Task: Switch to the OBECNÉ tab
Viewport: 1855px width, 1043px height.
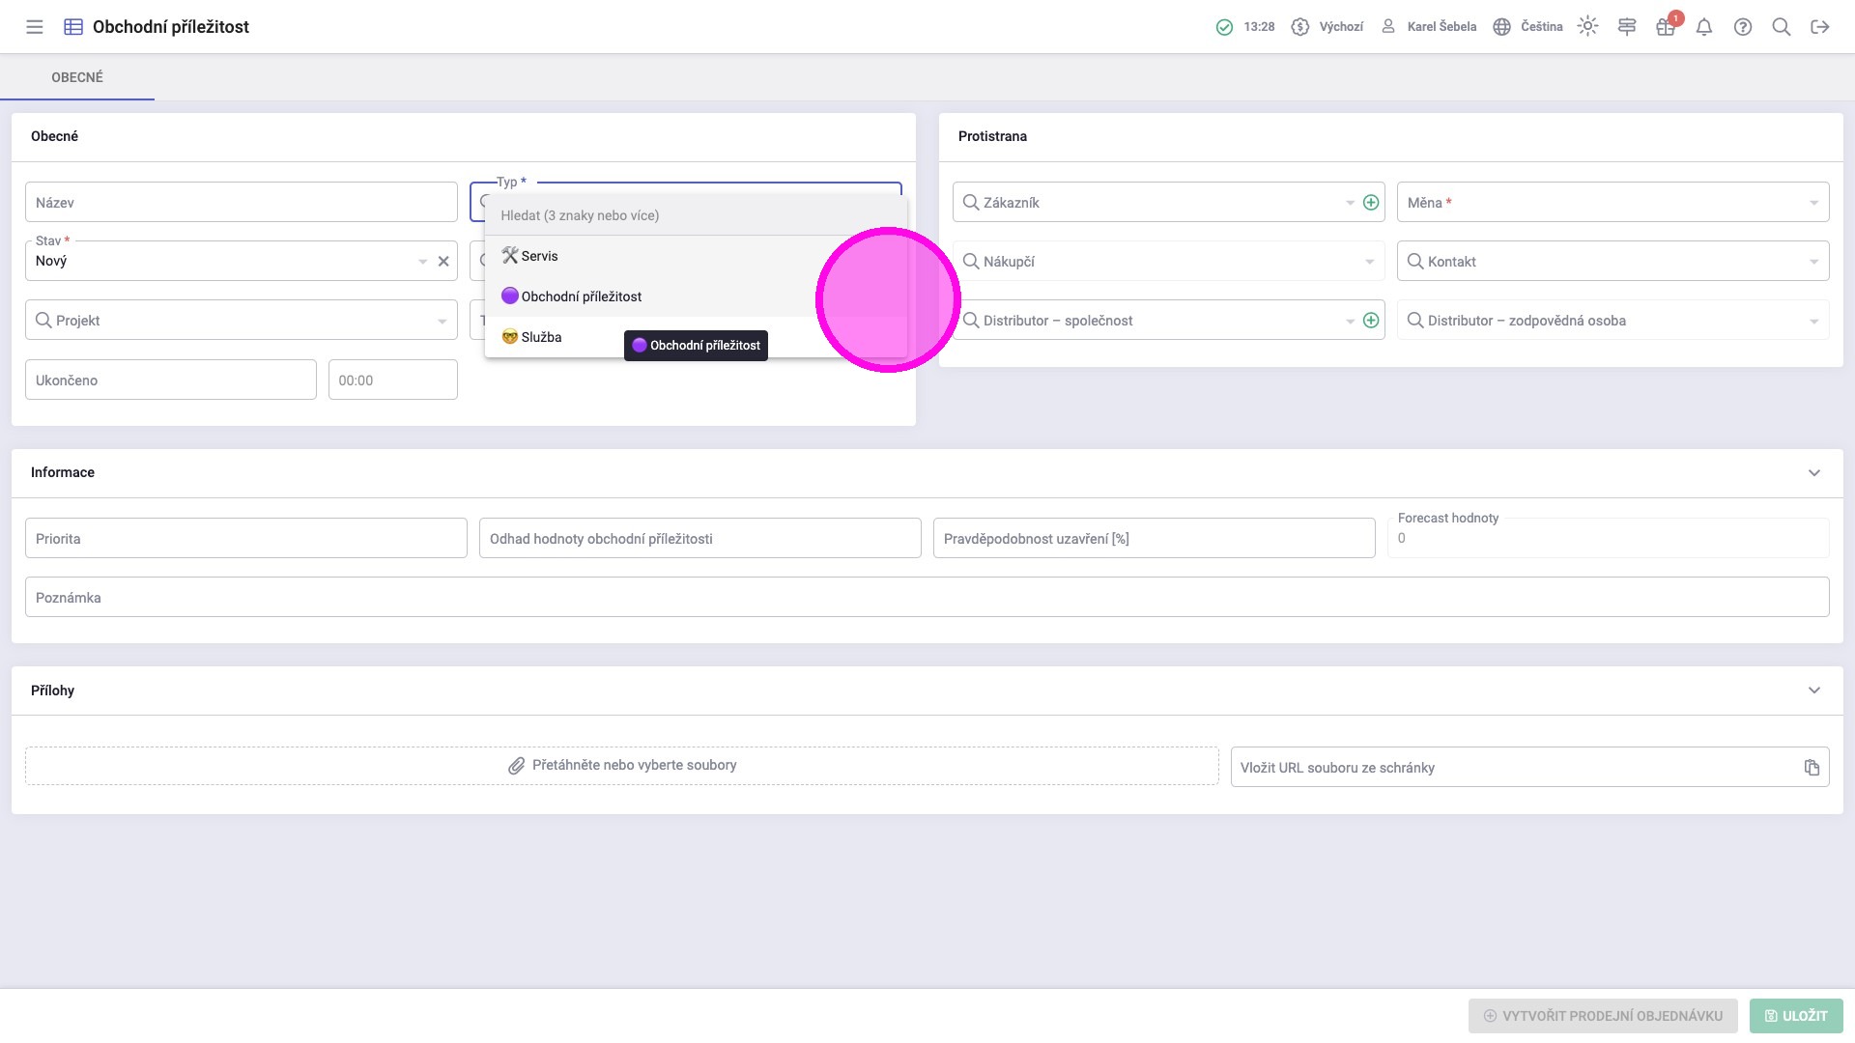Action: pyautogui.click(x=77, y=77)
